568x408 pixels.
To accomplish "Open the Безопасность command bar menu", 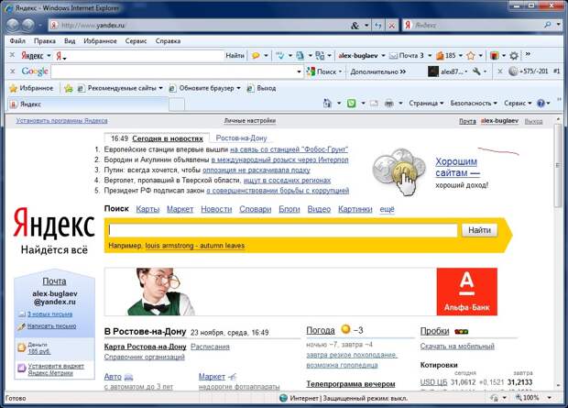I will pyautogui.click(x=474, y=104).
